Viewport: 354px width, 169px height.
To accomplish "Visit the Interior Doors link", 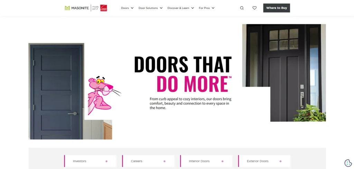I will tap(206, 161).
